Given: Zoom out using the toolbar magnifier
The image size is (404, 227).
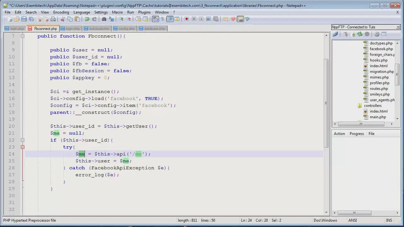Looking at the screenshot, I should coord(128,19).
